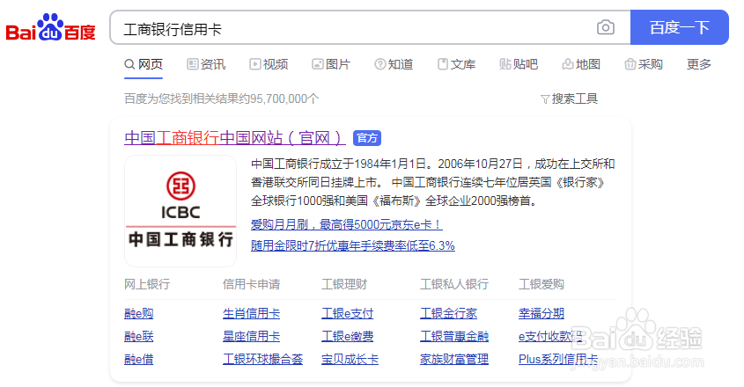Open the 星座信用卡 link

click(252, 336)
